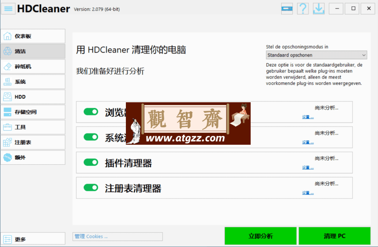
Task: Go to the 碎纸机 shredder section
Action: pos(33,66)
